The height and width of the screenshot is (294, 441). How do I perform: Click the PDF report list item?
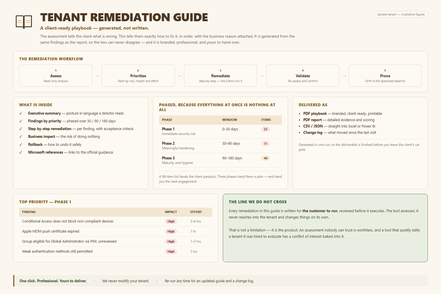click(x=339, y=120)
